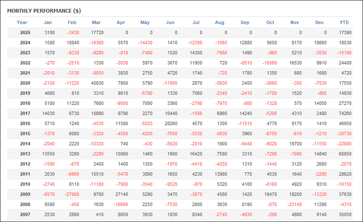The width and height of the screenshot is (363, 222).
Task: Click the Feb column header
Action: pos(72,23)
